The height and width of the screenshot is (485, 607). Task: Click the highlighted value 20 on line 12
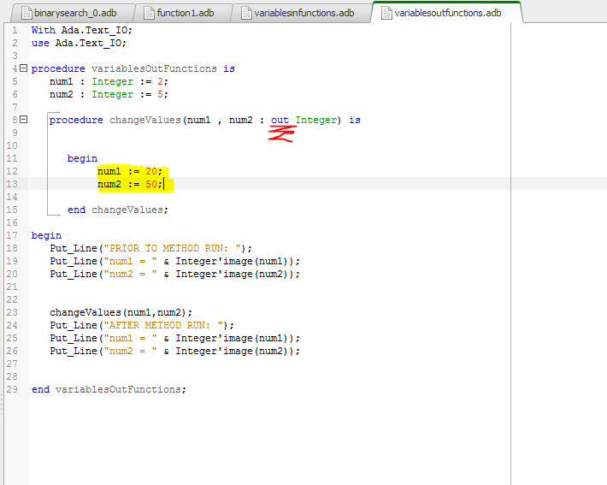tap(151, 171)
